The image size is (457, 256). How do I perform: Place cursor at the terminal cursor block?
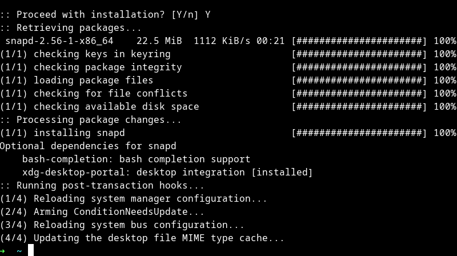[31, 250]
